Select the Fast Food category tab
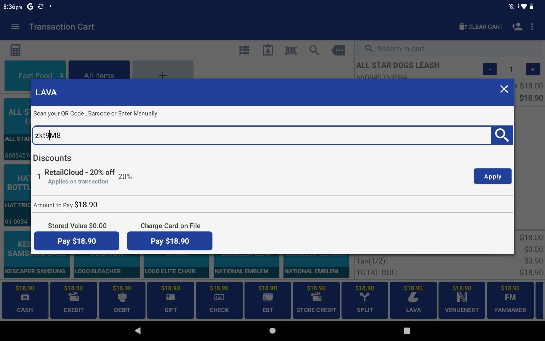545x341 pixels. tap(35, 71)
